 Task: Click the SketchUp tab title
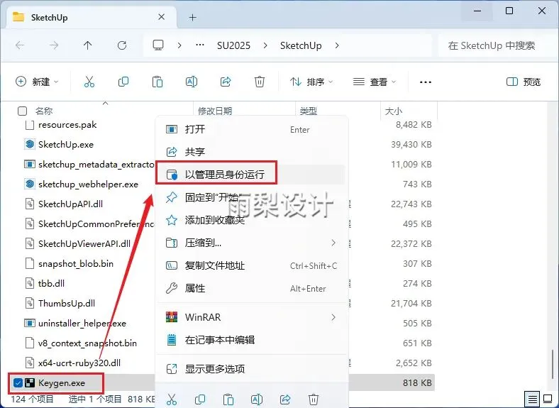tap(49, 18)
